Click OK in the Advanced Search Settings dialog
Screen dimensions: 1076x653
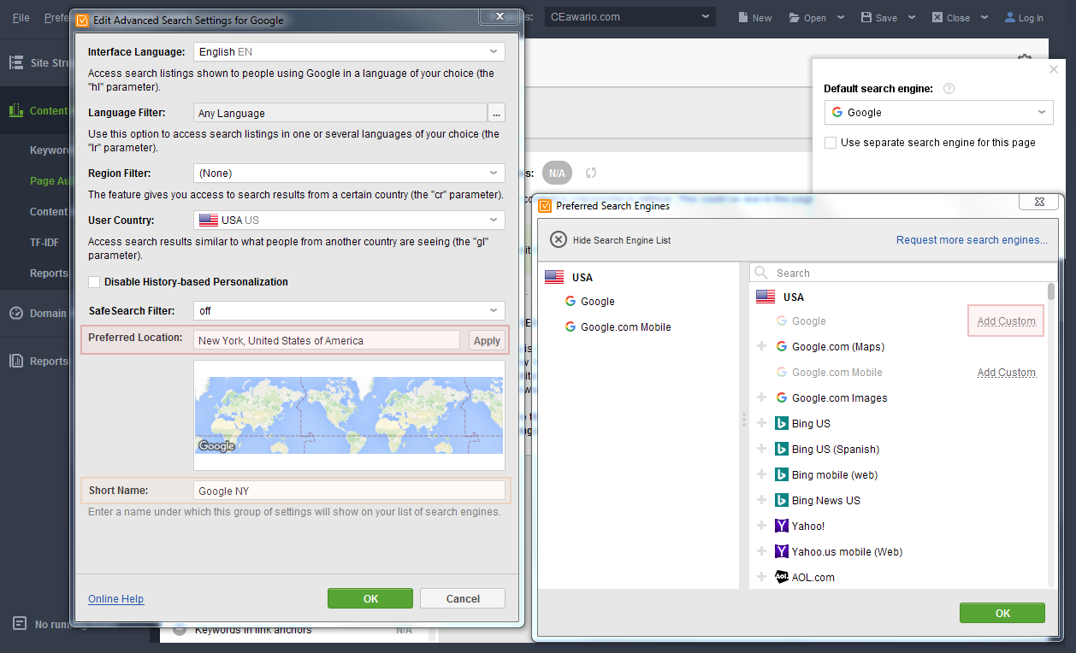click(x=370, y=598)
